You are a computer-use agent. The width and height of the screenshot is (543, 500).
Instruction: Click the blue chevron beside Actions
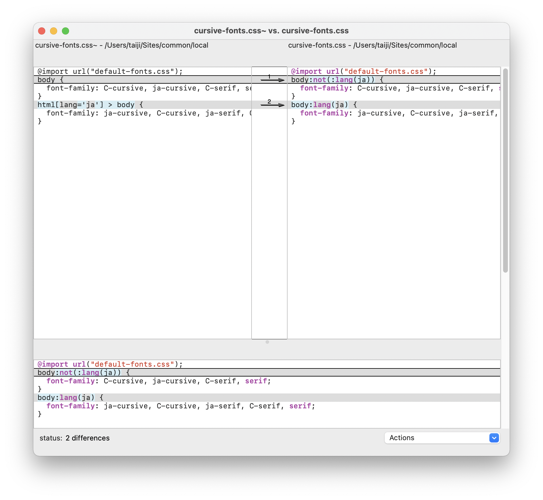coord(494,438)
